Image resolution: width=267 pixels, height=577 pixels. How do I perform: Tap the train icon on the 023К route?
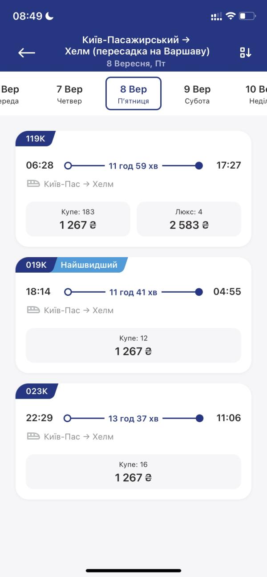(33, 436)
